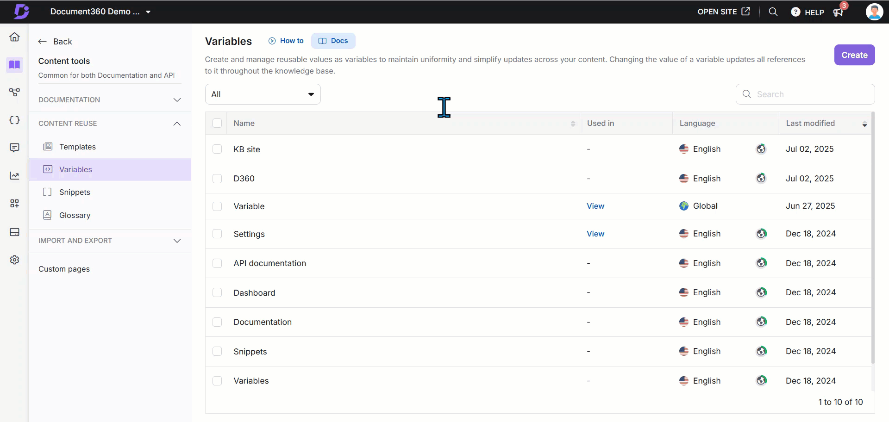Click the external-link icon beside OPEN SITE
The height and width of the screenshot is (422, 889).
click(745, 12)
